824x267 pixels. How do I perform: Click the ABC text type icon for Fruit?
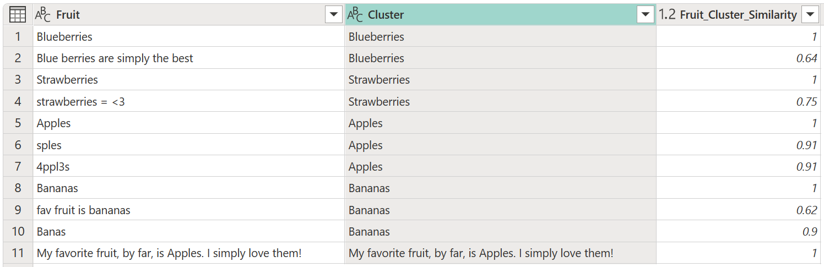(43, 15)
